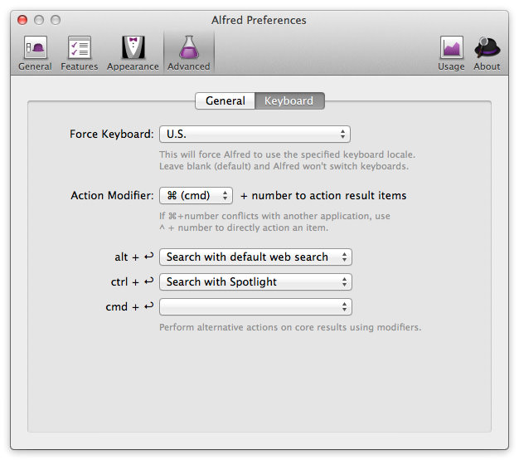519x460 pixels.
Task: Click the 'Alfred Preferences' window title
Action: [x=259, y=20]
